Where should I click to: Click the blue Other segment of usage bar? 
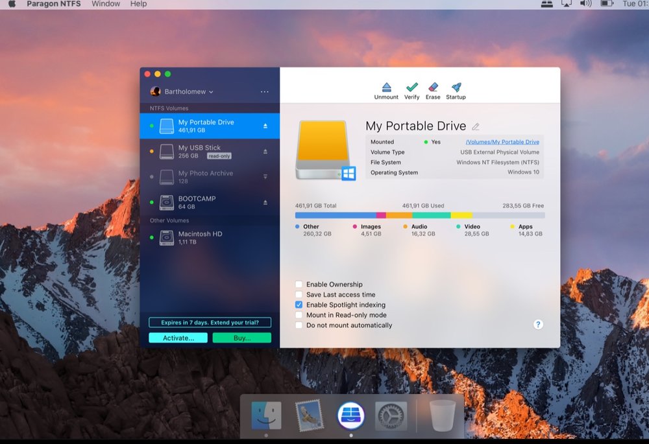pyautogui.click(x=336, y=215)
